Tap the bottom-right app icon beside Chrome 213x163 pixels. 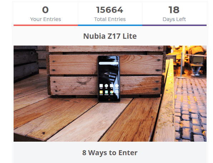[x=117, y=92]
